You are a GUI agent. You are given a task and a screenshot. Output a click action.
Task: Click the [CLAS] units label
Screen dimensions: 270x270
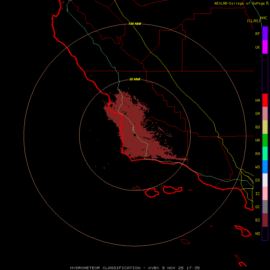253,21
